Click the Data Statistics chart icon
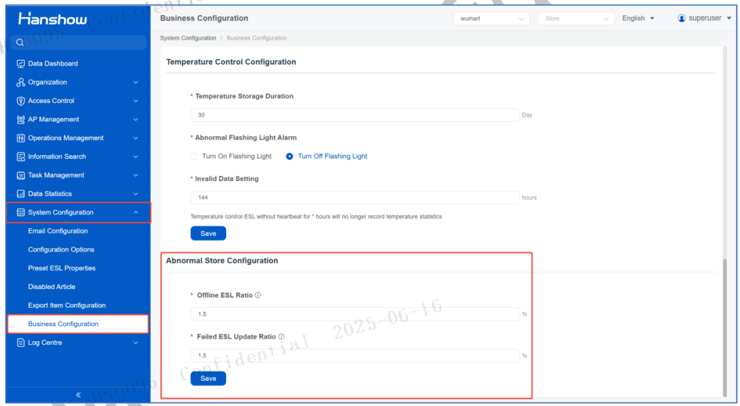Viewport: 740px width, 406px height. [x=21, y=194]
